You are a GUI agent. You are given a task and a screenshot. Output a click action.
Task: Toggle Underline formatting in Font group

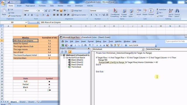[x=32, y=15]
